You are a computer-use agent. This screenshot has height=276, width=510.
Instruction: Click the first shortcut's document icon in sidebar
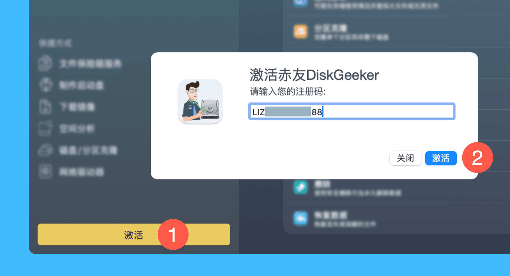(45, 63)
